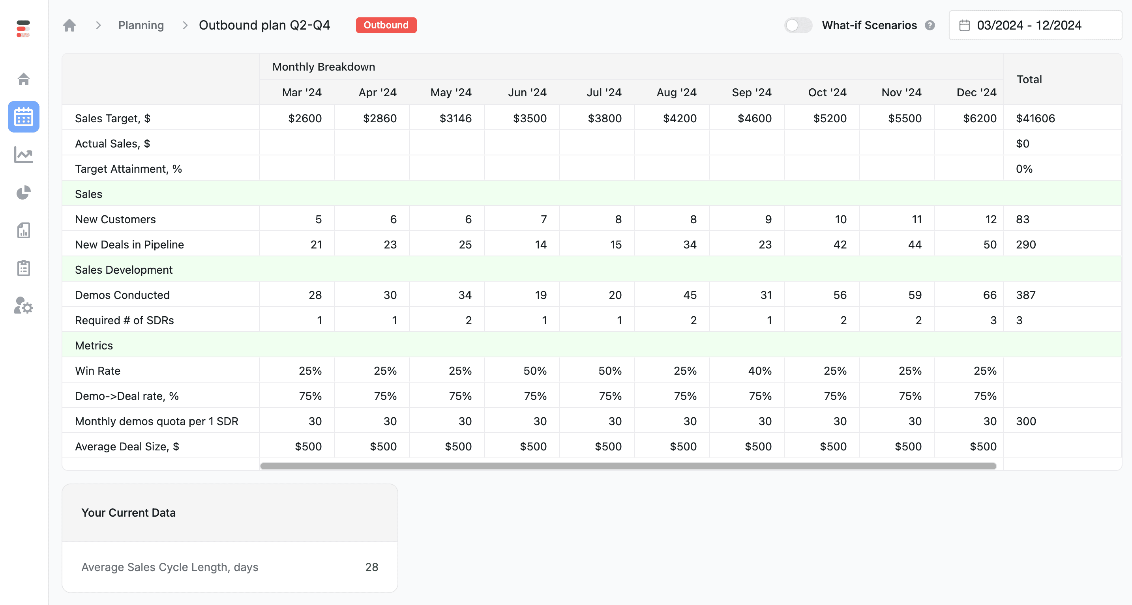Click the 290 New Deals total
Image resolution: width=1132 pixels, height=605 pixels.
(1026, 245)
